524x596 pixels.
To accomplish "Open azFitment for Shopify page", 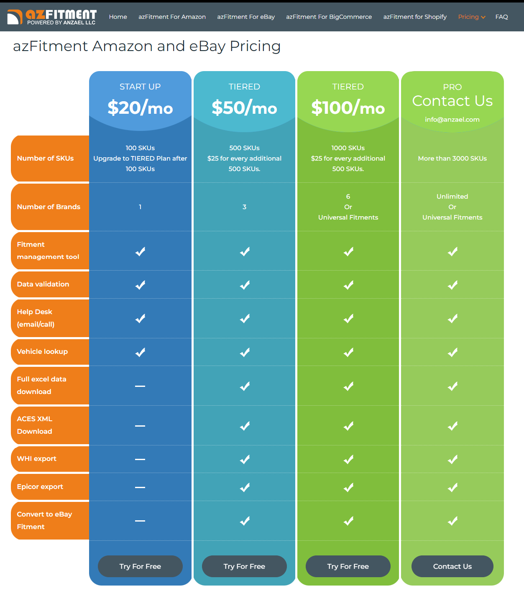I will tap(415, 17).
